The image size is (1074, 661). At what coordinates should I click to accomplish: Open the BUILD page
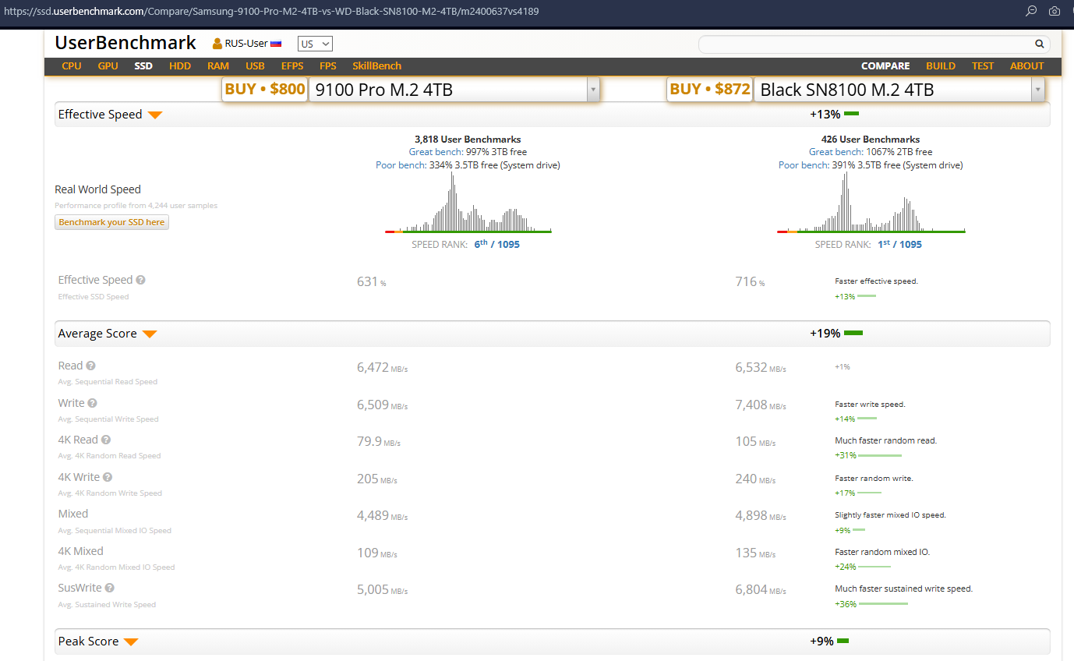click(941, 66)
